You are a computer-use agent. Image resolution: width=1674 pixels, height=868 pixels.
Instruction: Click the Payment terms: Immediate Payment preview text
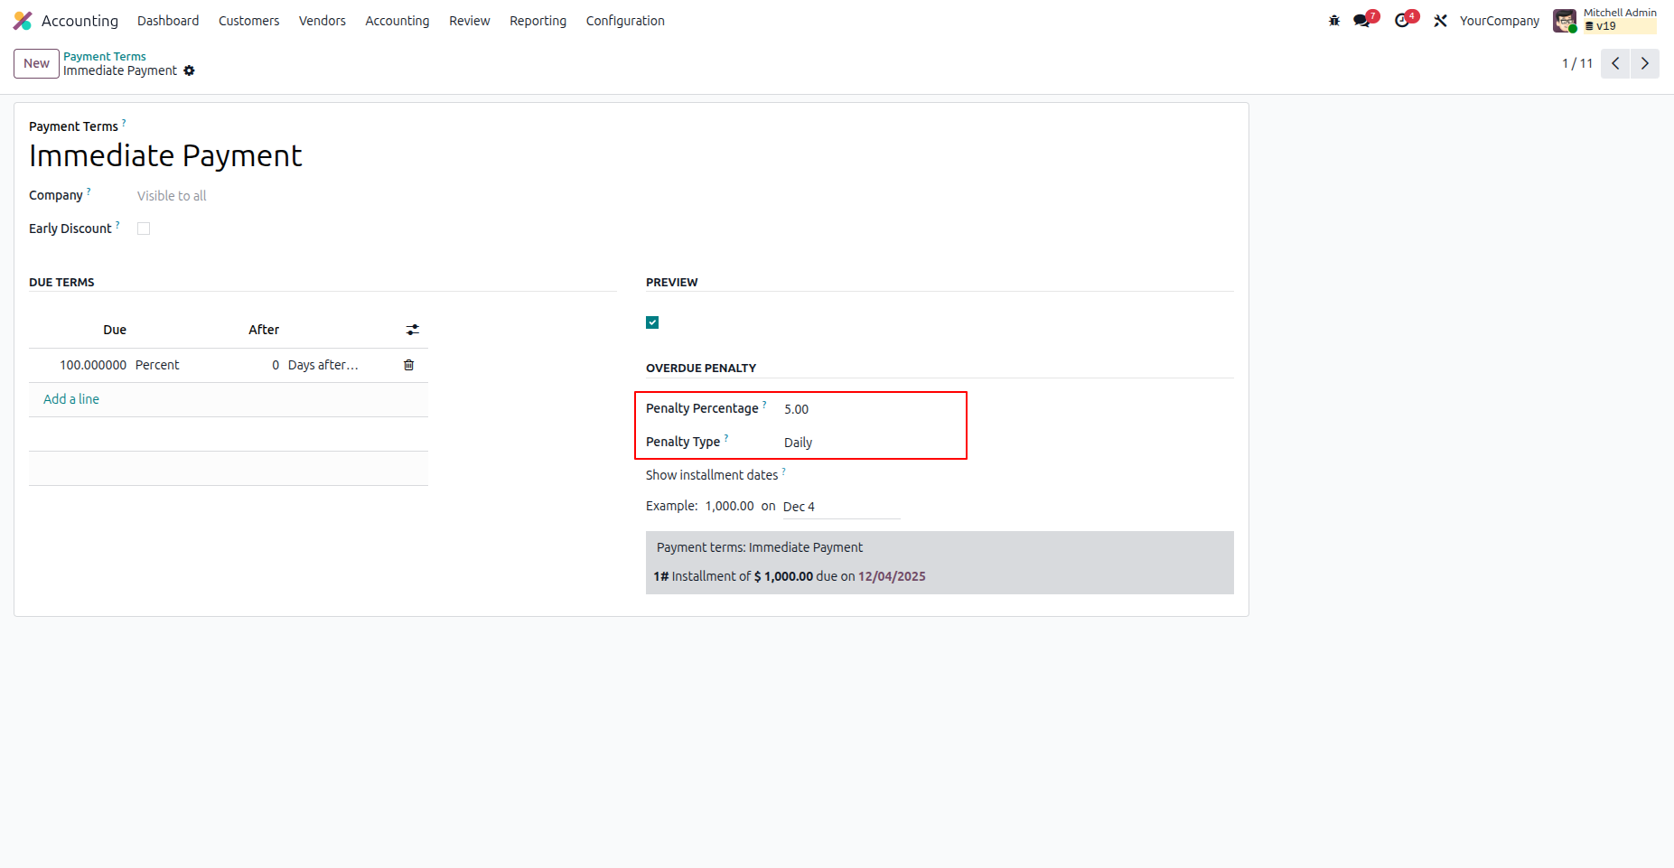pos(760,547)
